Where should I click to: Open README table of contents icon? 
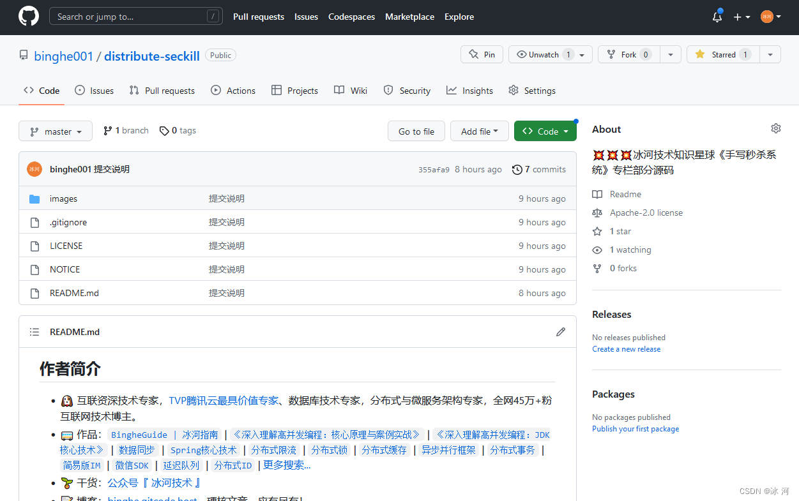34,331
